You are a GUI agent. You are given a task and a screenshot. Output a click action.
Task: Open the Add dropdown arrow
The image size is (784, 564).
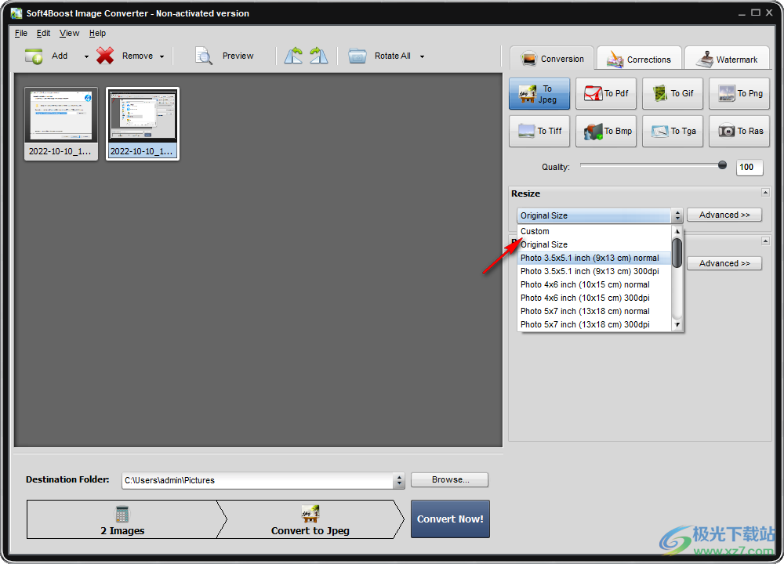pyautogui.click(x=86, y=56)
